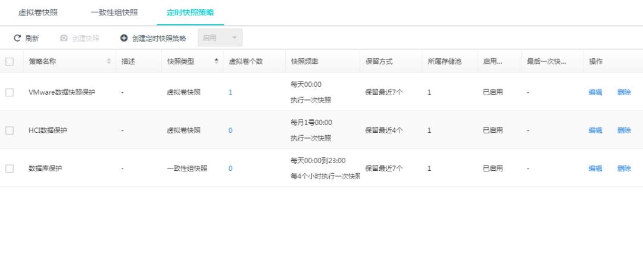643x275 pixels.
Task: Delete the HCI数据保护 policy
Action: click(623, 130)
